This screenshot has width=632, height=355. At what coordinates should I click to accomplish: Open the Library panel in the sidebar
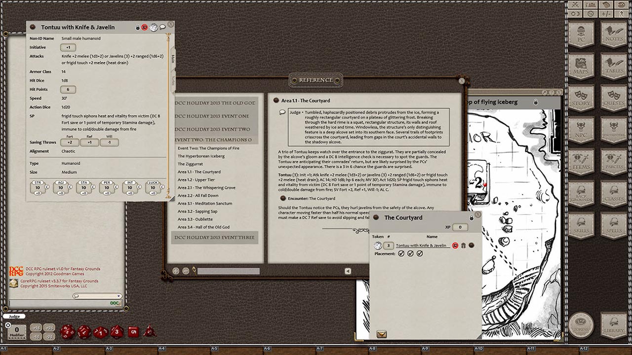pos(614,324)
